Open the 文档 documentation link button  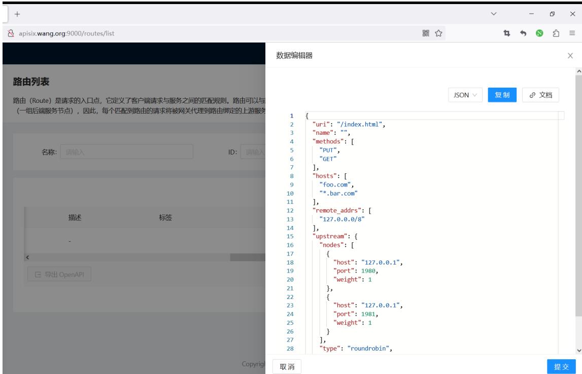coord(540,95)
